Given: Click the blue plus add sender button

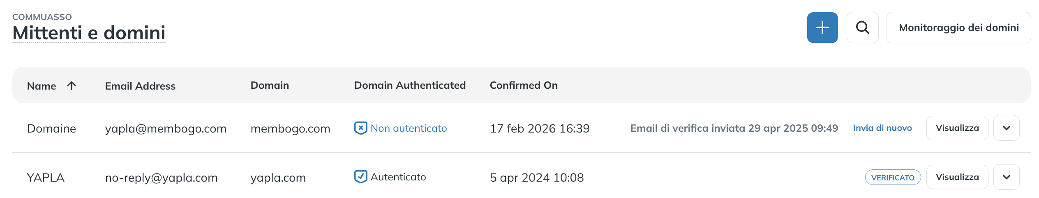Looking at the screenshot, I should coord(822,28).
